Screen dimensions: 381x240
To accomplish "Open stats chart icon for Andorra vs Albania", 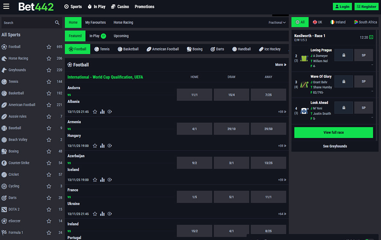I will 102,112.
